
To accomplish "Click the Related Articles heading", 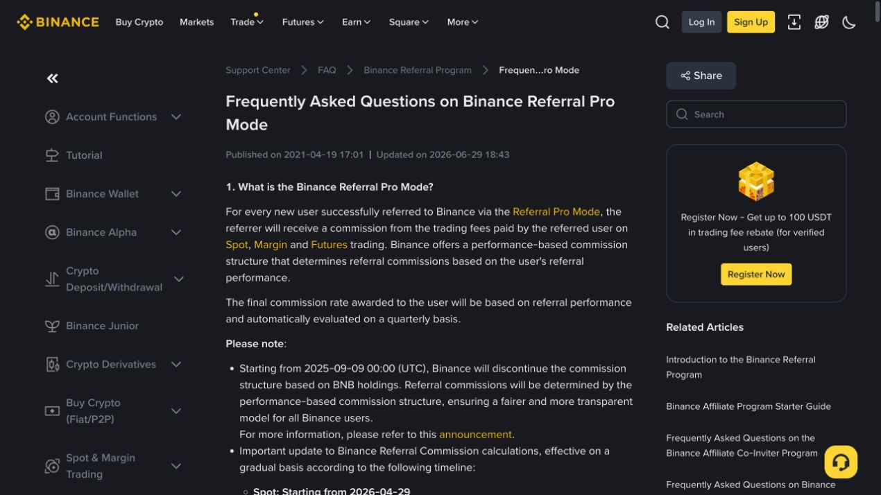I will (x=705, y=327).
